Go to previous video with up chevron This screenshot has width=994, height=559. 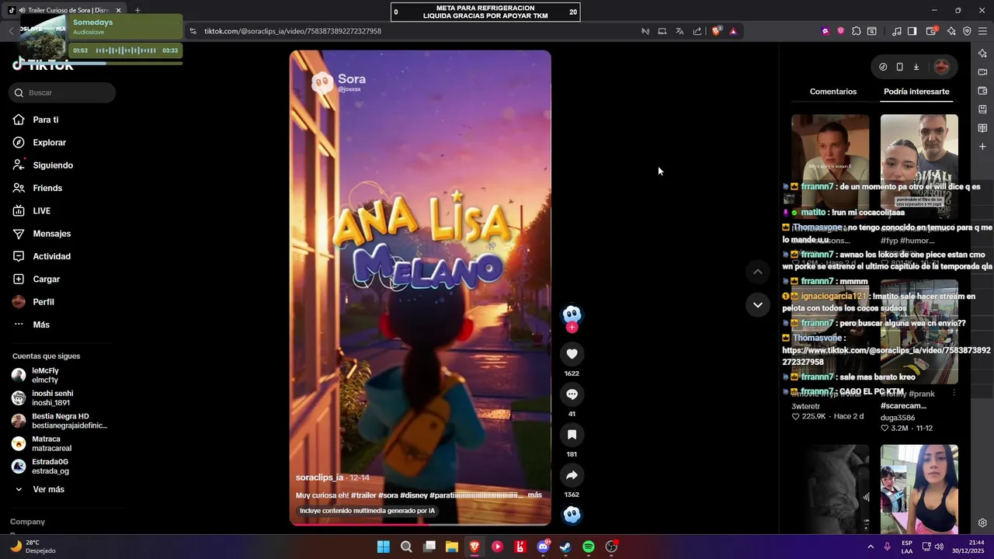[758, 272]
